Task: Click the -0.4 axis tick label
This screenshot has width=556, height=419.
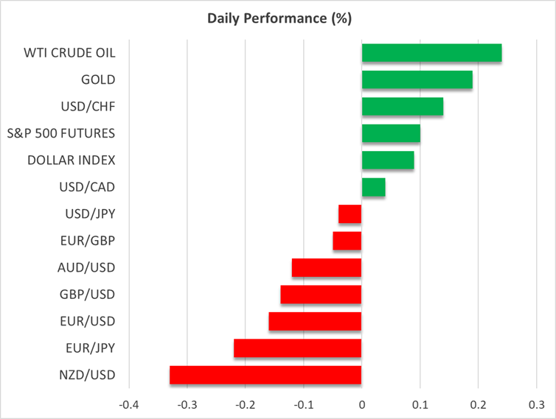Action: (128, 404)
